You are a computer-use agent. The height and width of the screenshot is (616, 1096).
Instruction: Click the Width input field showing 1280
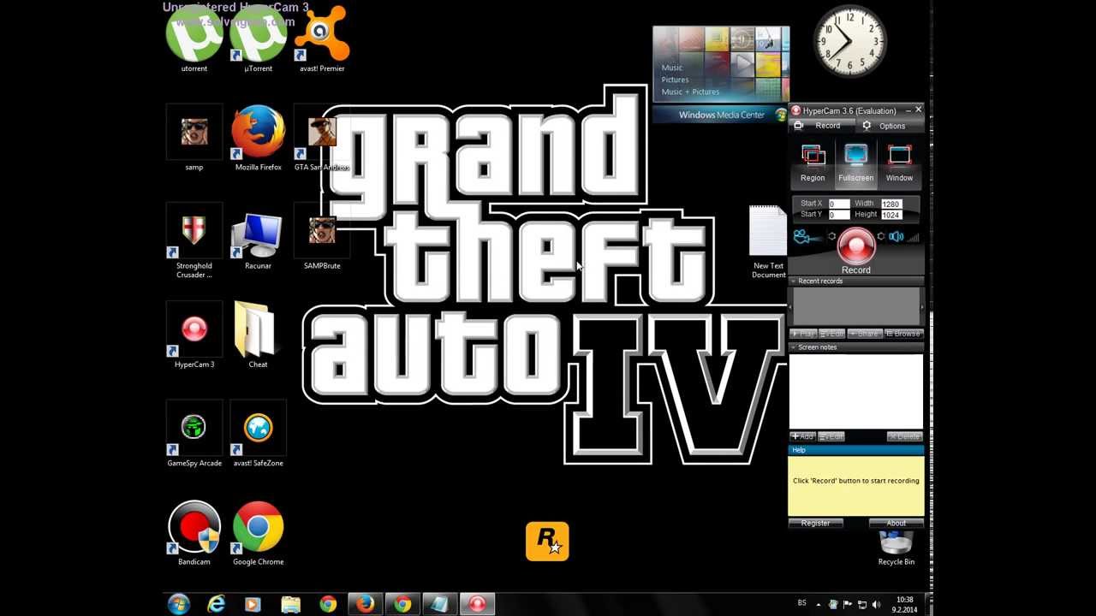891,204
